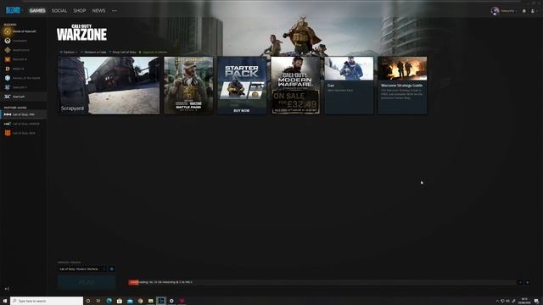Select Warcraft III in the sidebar
Image resolution: width=543 pixels, height=305 pixels.
23,59
